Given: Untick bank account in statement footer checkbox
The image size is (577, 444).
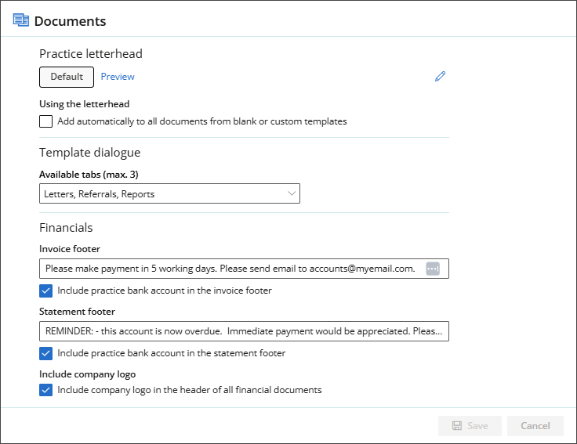Looking at the screenshot, I should [46, 353].
